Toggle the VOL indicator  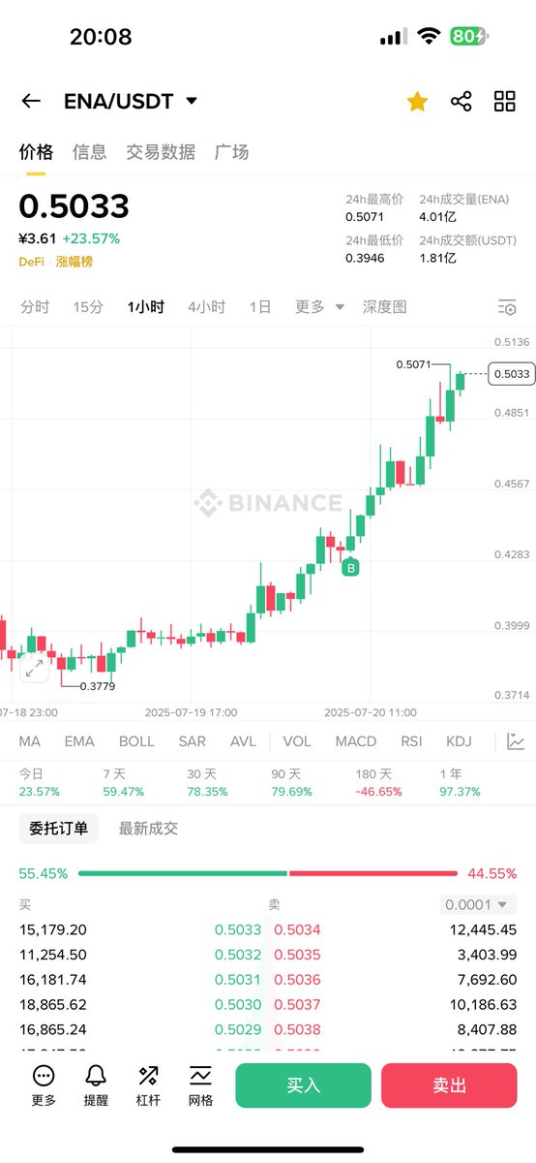[x=297, y=741]
